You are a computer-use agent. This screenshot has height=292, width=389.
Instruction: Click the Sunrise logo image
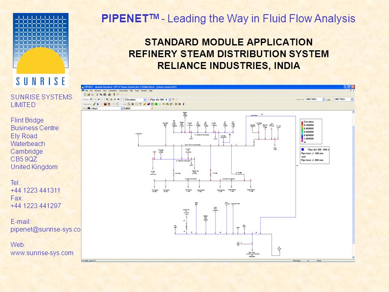point(41,50)
